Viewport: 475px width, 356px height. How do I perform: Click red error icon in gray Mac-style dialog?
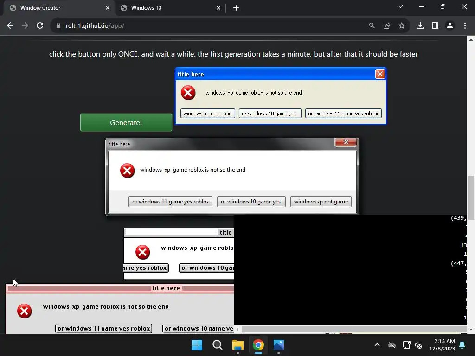(143, 252)
